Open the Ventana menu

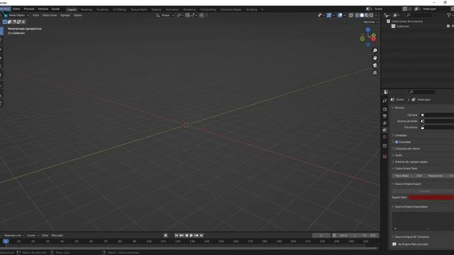43,9
